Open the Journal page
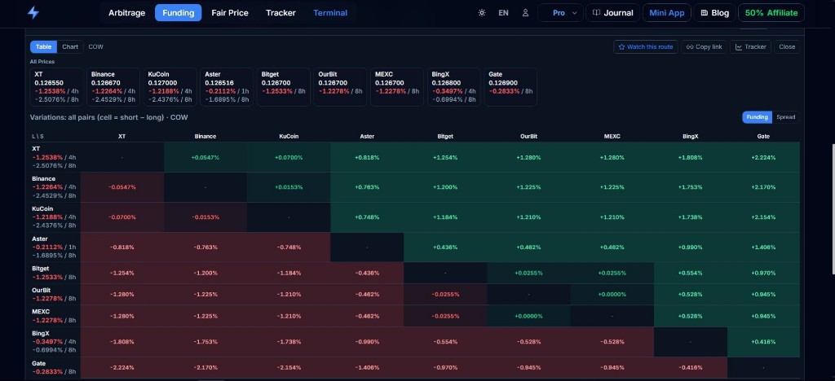Screen dimensions: 835x381 click(612, 13)
